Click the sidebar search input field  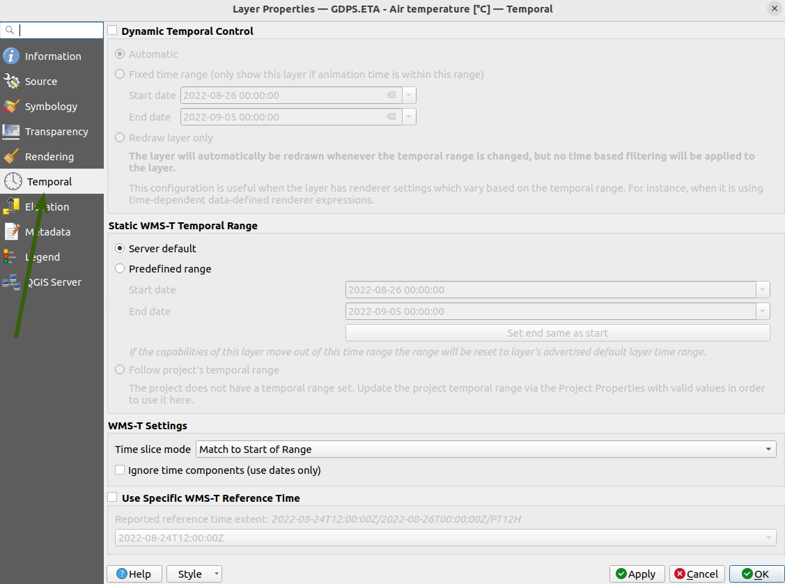[56, 30]
